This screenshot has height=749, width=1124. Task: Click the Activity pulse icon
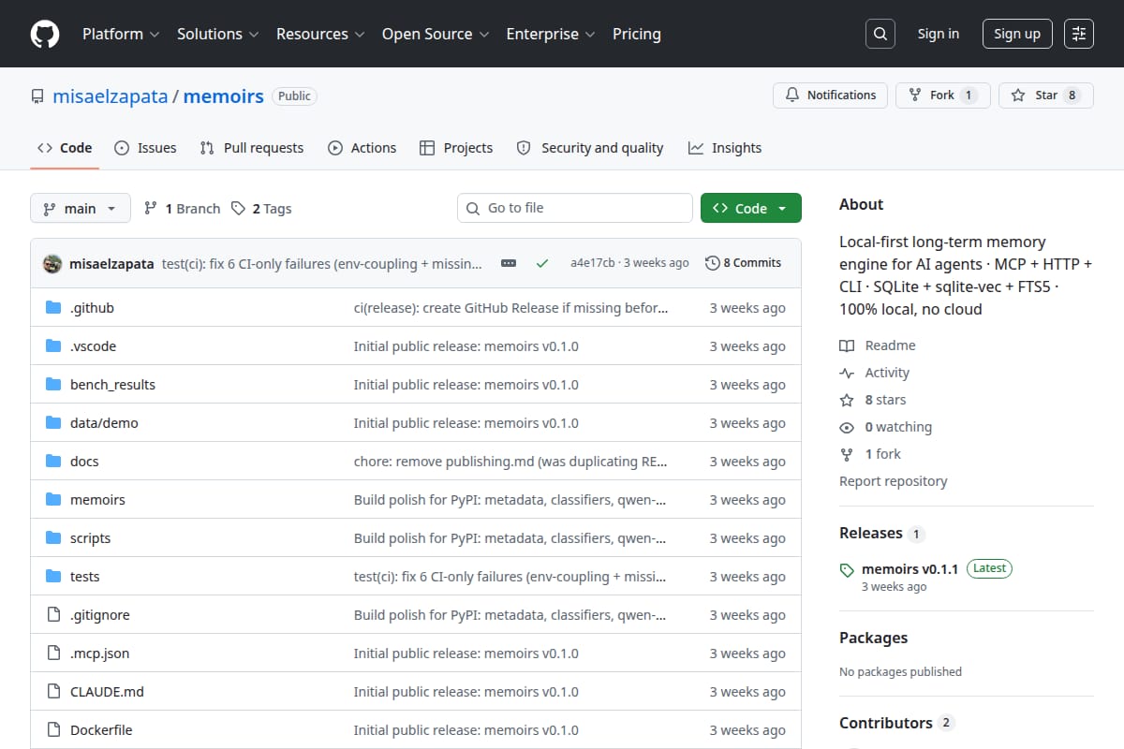847,373
